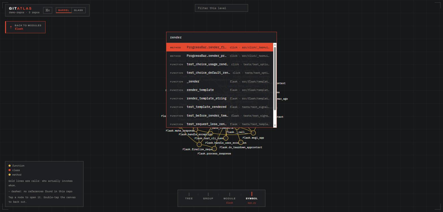
Task: Select the Flask.handle_user_exception node circle
Action: (226, 138)
